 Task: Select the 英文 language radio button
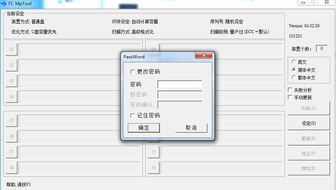click(294, 62)
